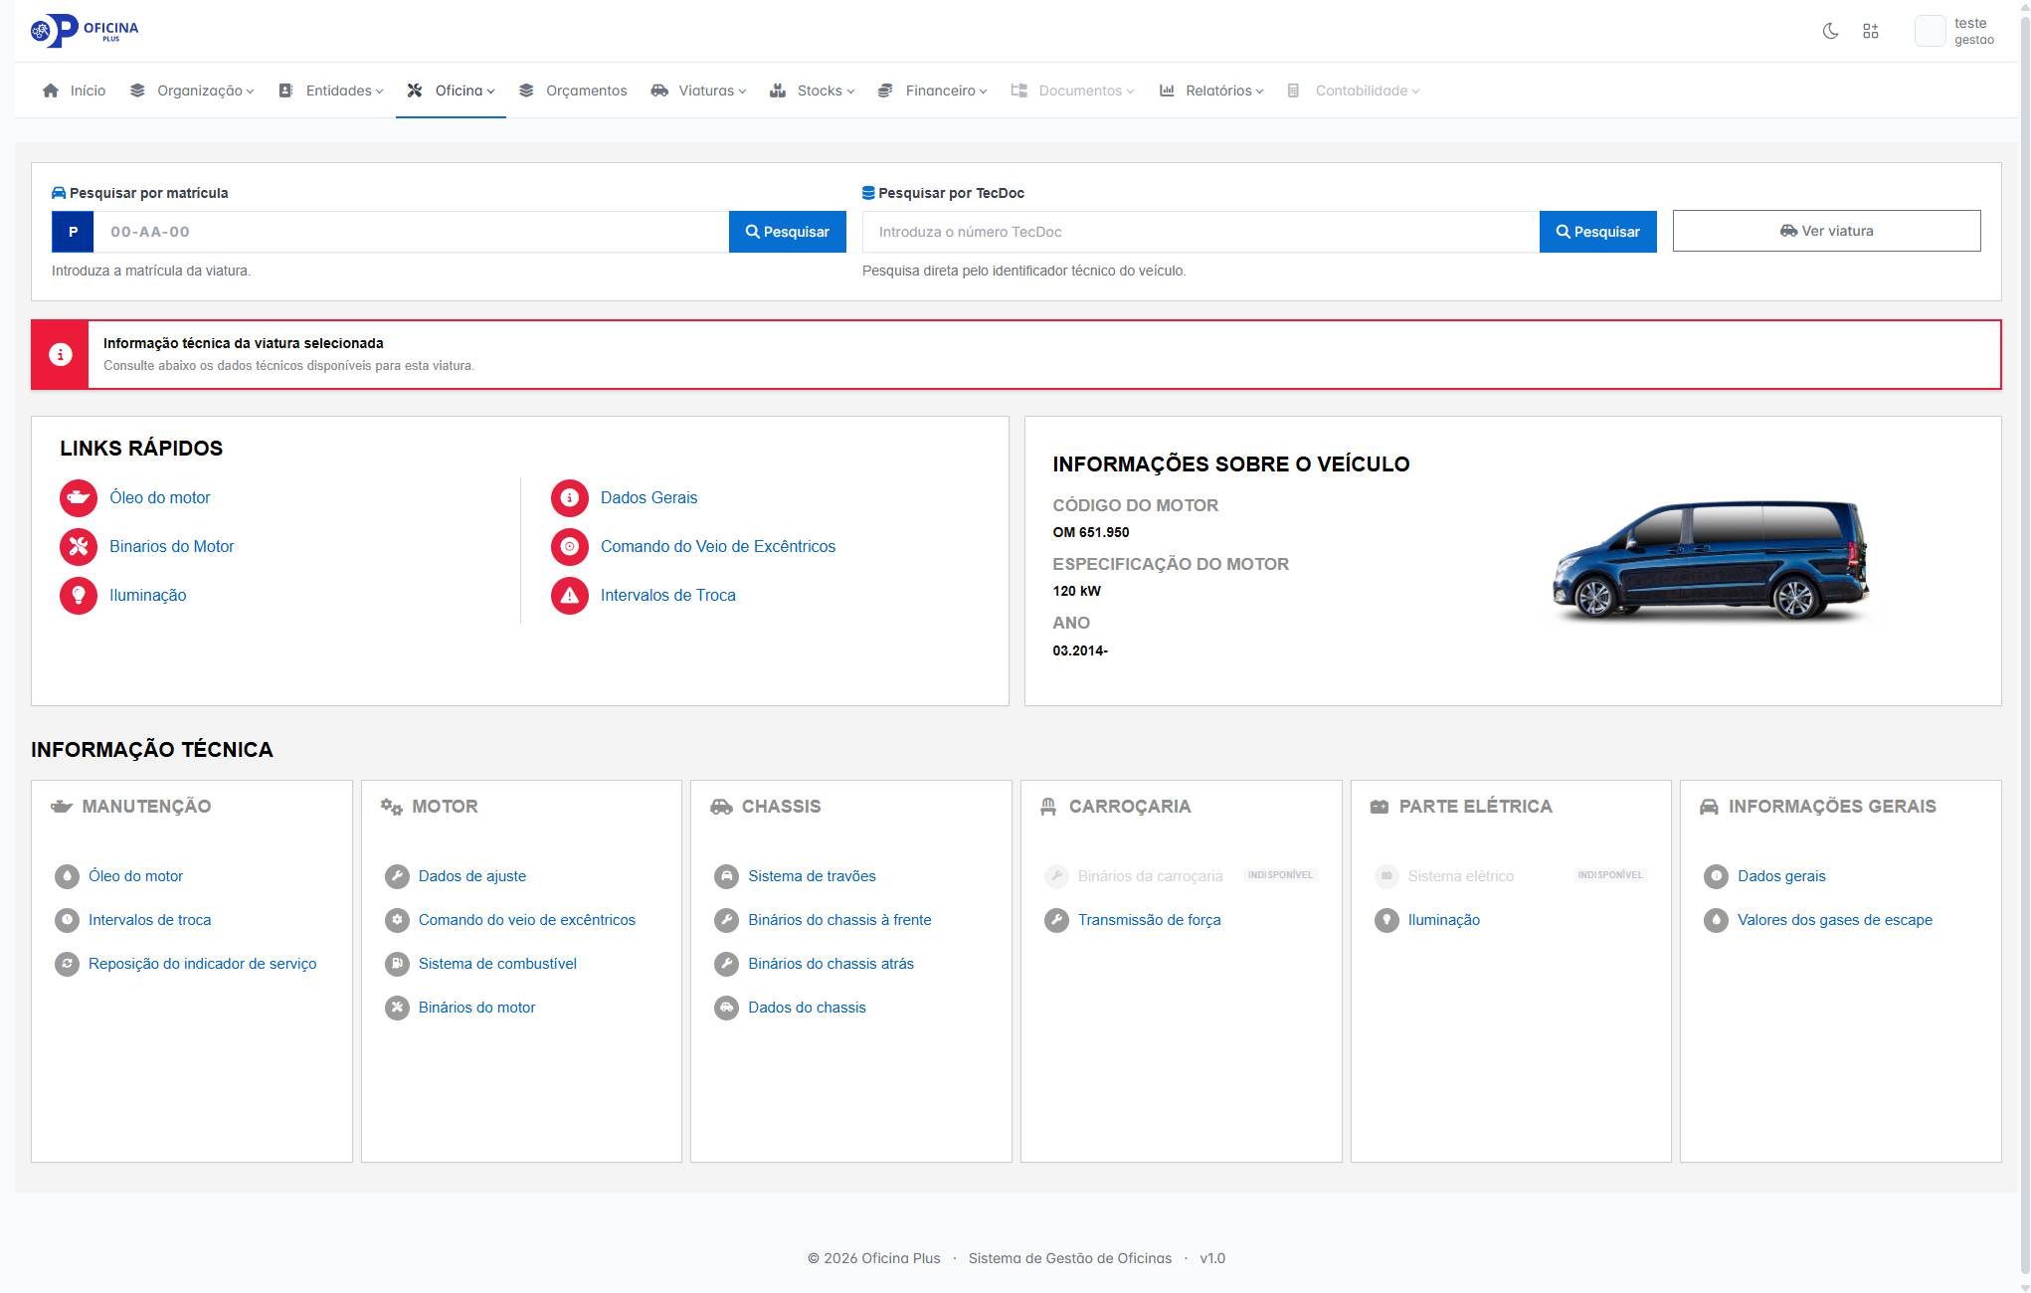This screenshot has width=2031, height=1293.
Task: Expand the Stocks menu
Action: (x=813, y=91)
